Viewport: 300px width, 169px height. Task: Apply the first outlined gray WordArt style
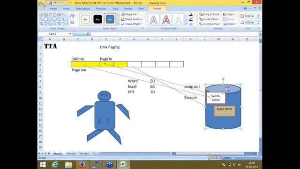point(154,19)
